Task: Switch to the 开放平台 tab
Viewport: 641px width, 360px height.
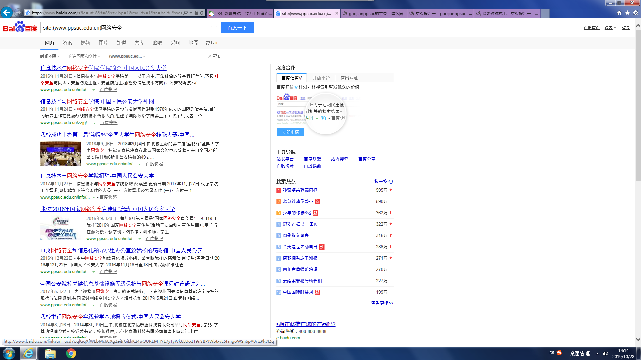Action: coord(321,78)
